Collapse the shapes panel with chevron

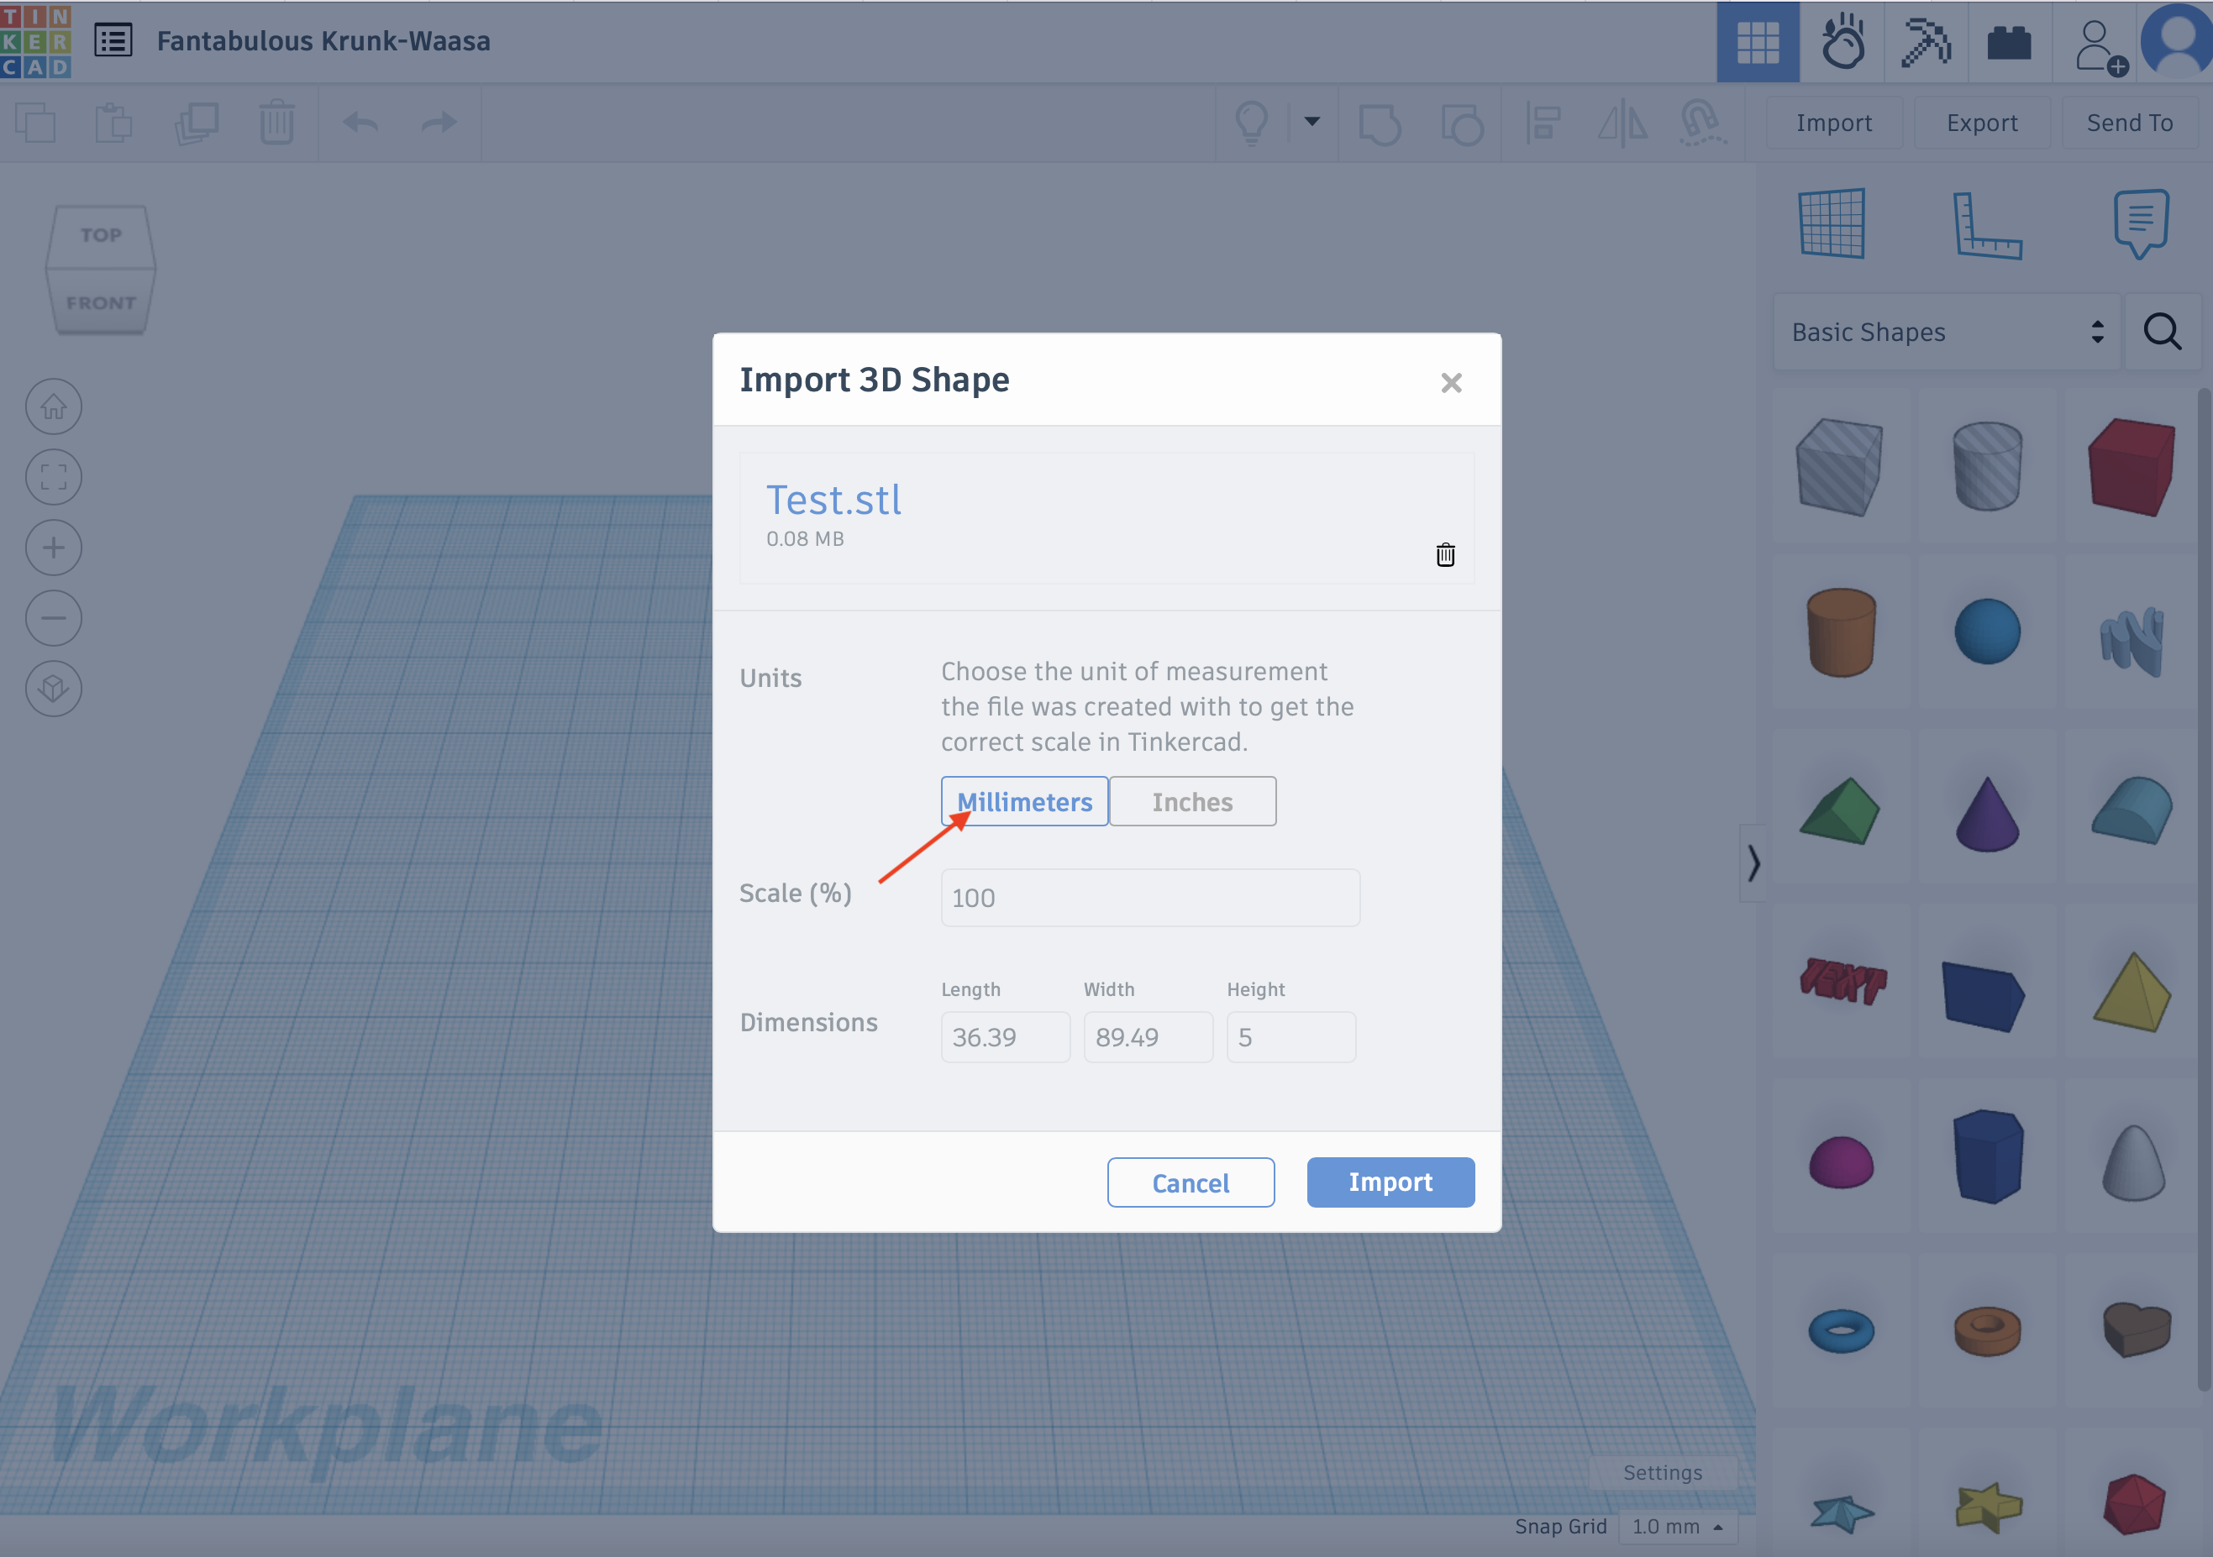point(1753,862)
